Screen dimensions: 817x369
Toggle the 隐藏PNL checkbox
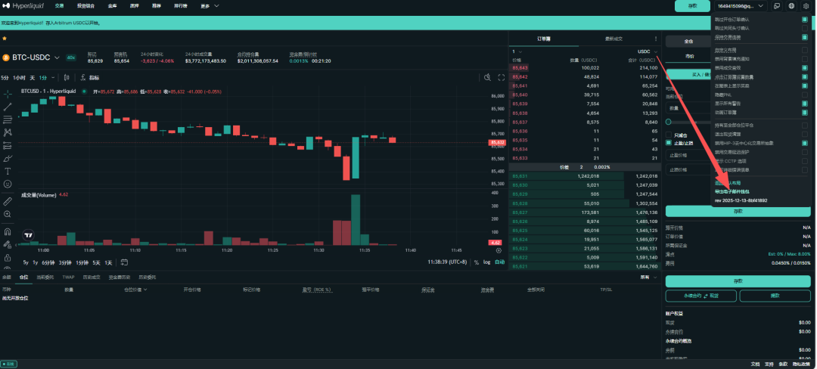[805, 95]
